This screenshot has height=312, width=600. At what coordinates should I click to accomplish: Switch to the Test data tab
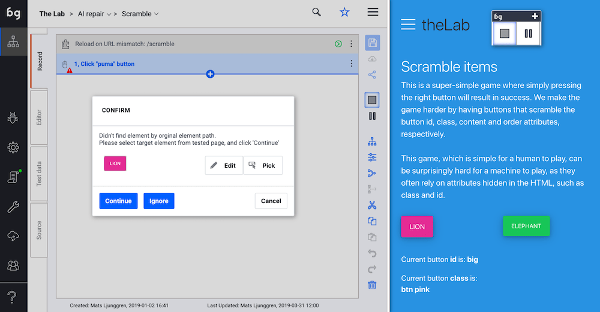pos(39,174)
